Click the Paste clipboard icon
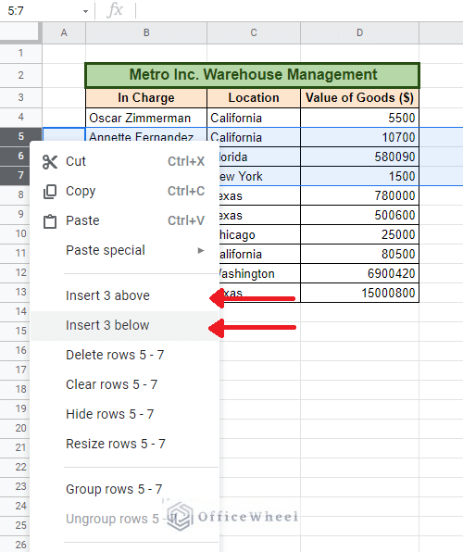 tap(50, 221)
